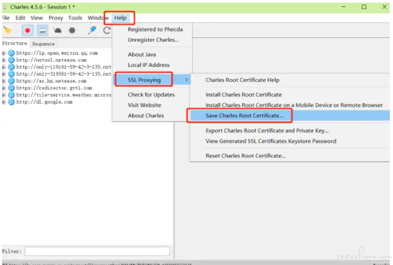Expand the only-119161 host node

pos(4,67)
